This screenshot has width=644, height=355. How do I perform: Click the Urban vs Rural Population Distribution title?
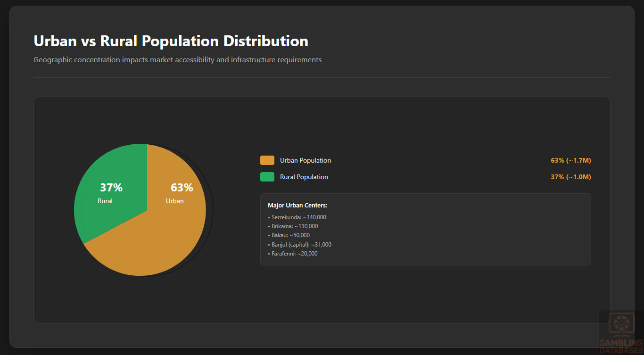click(171, 41)
